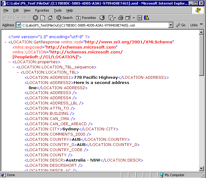Minimize the Internet Explorer window
This screenshot has height=178, width=206.
coord(191,3)
